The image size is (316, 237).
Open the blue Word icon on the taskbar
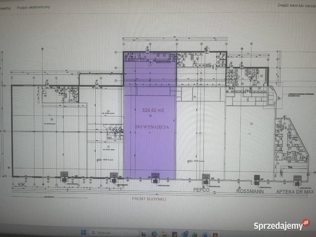tap(204, 234)
